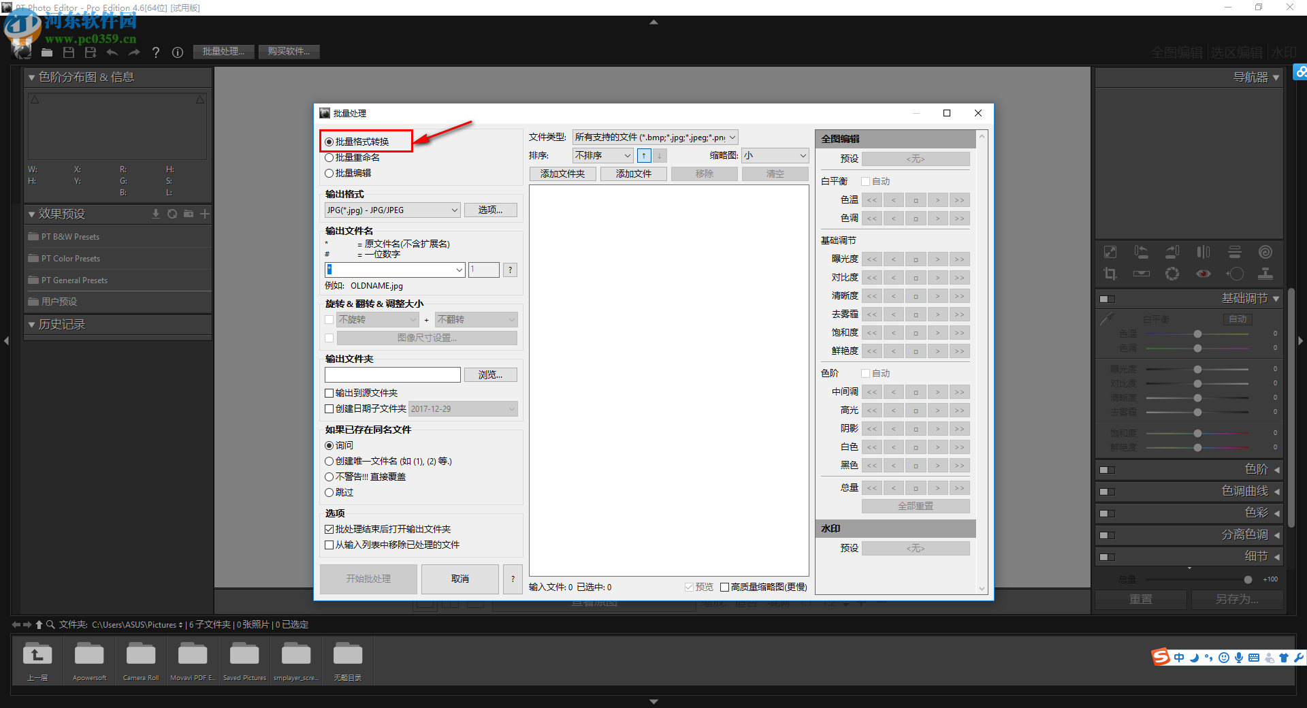
Task: Click the Straighten tool icon
Action: click(x=1141, y=275)
